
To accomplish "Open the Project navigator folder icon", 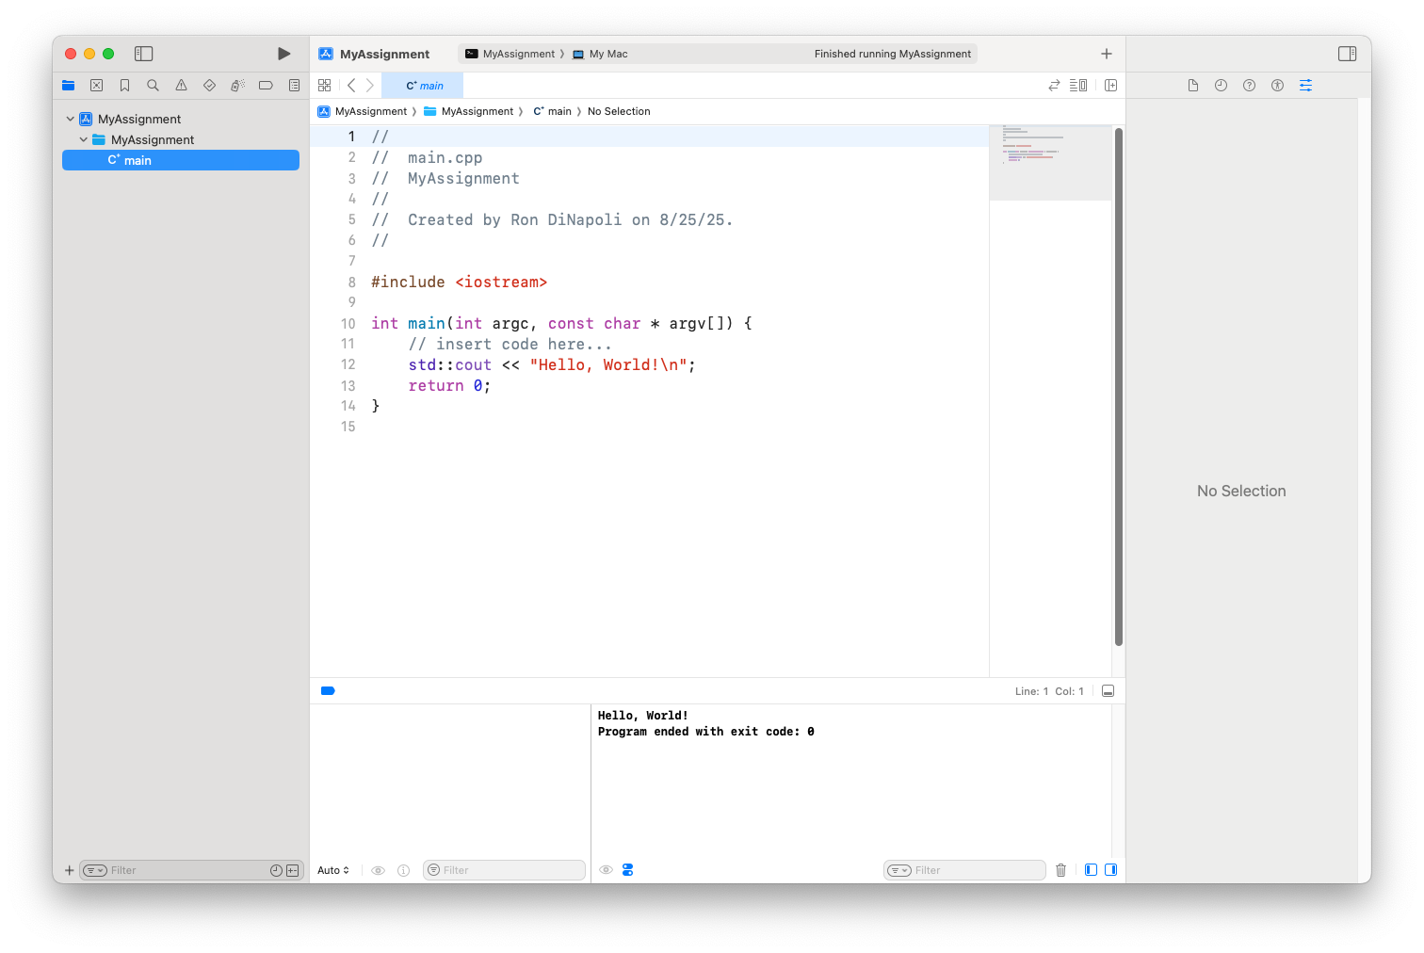I will (x=69, y=85).
